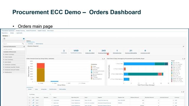Viewport: 189px width, 106px height.
Task: Open options menu for Order Amount chart
Action: point(102,59)
